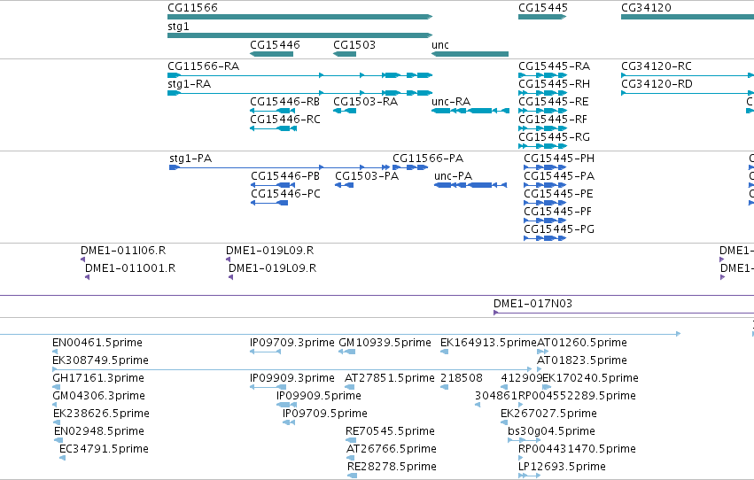
Task: Click EST GH17161.3prime
Action: pos(56,387)
